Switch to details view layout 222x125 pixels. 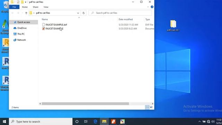(x=147, y=107)
